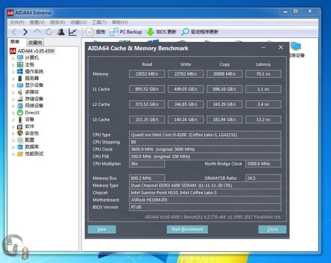The image size is (331, 263).
Task: Expand the 主板 tree node arrow
Action: (13, 65)
